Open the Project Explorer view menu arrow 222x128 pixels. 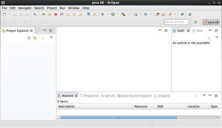click(51, 37)
